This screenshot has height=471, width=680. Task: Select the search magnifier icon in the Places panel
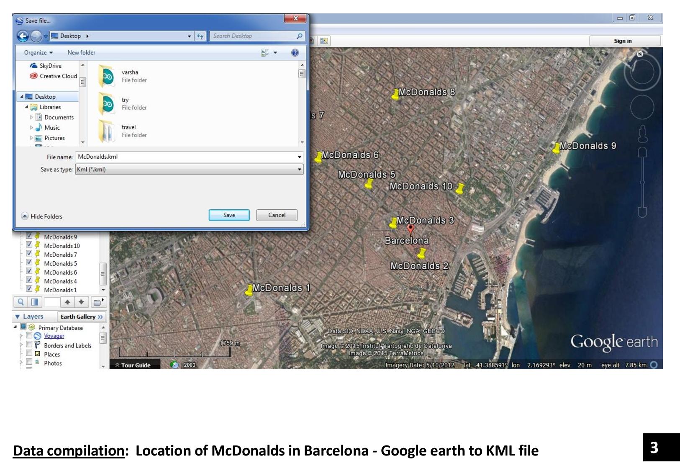(x=20, y=302)
